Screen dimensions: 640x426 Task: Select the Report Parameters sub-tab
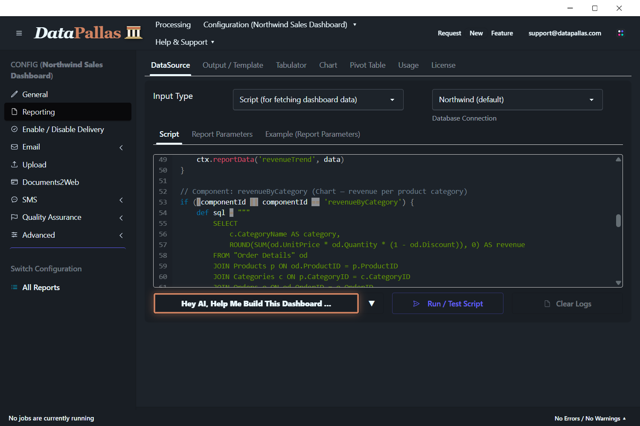click(x=222, y=134)
